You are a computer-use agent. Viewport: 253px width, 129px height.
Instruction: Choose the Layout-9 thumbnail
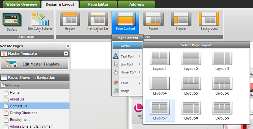(x=222, y=108)
